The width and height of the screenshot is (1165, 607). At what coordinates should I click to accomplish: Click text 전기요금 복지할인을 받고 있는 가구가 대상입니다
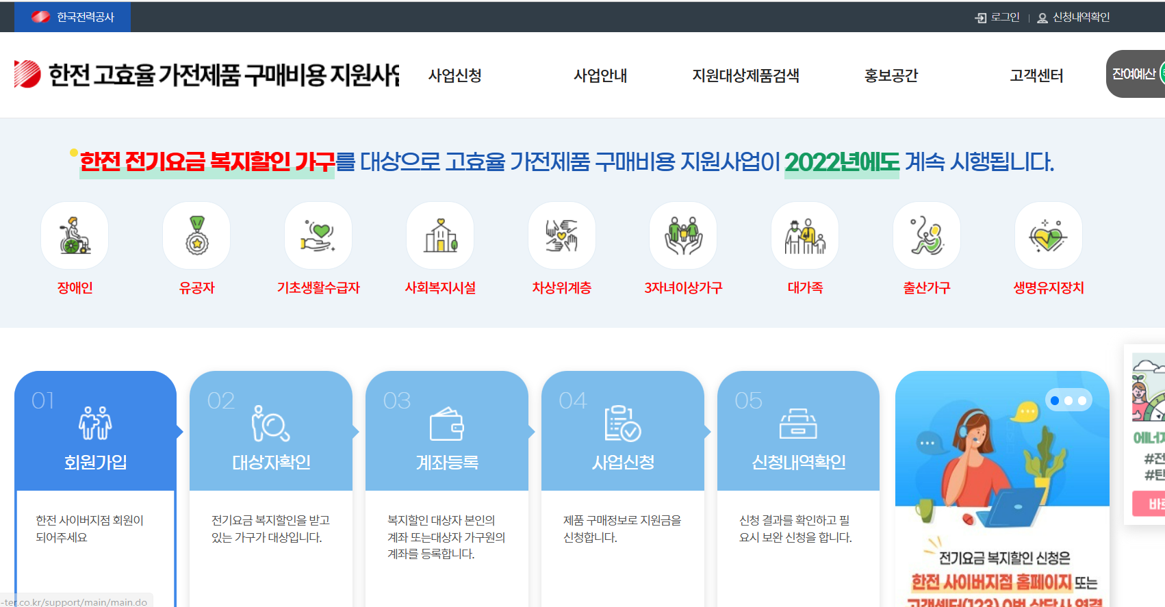click(x=270, y=529)
